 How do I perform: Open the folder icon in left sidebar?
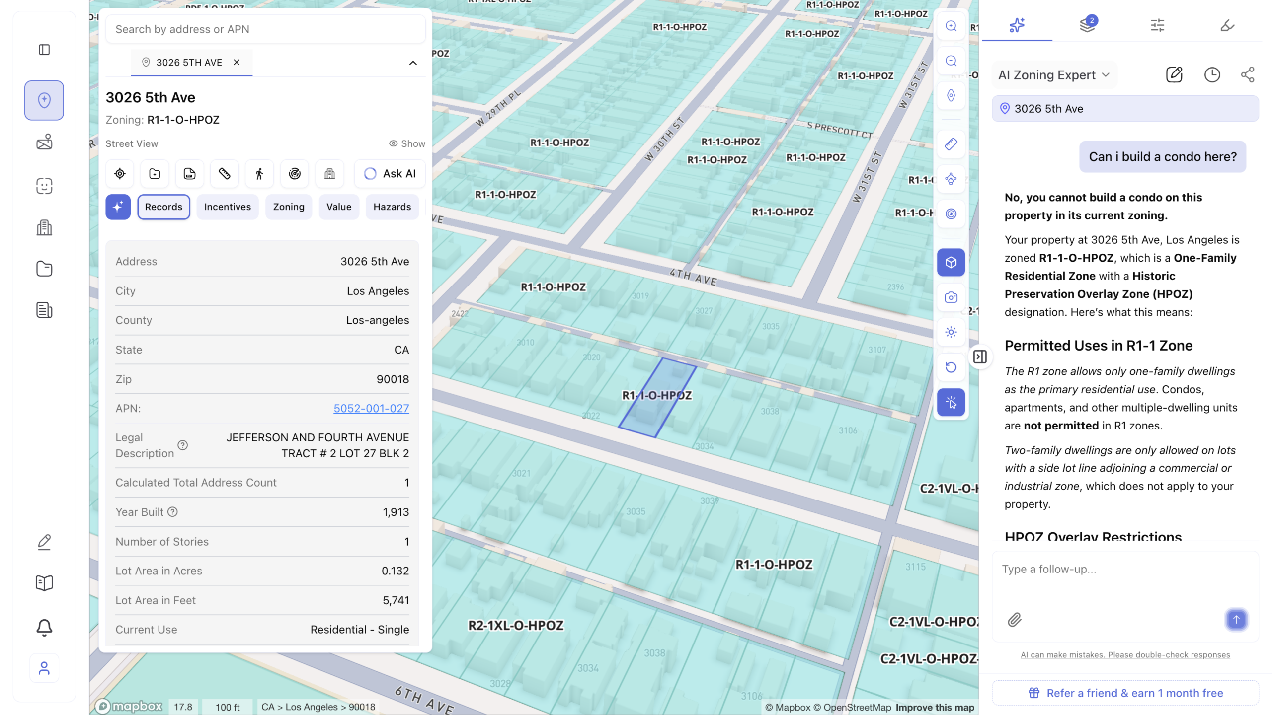(x=44, y=269)
